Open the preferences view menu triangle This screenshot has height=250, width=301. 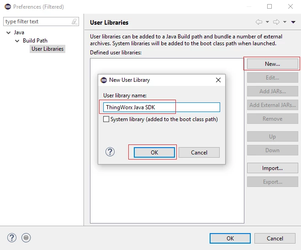[293, 22]
